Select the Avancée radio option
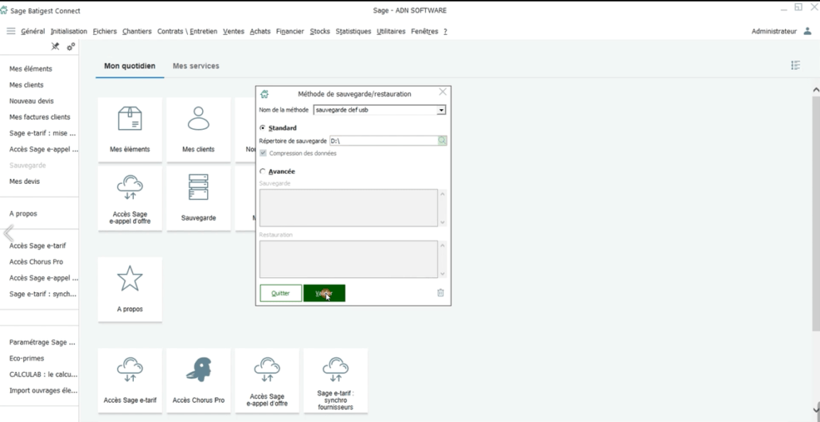 263,171
